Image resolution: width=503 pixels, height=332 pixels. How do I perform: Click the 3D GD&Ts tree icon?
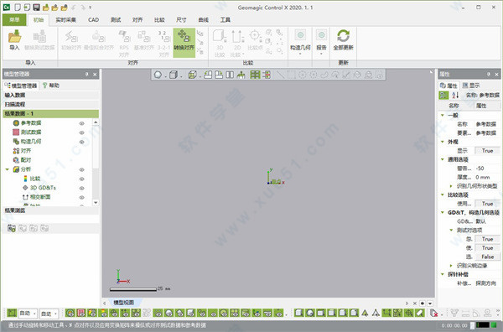tap(25, 188)
